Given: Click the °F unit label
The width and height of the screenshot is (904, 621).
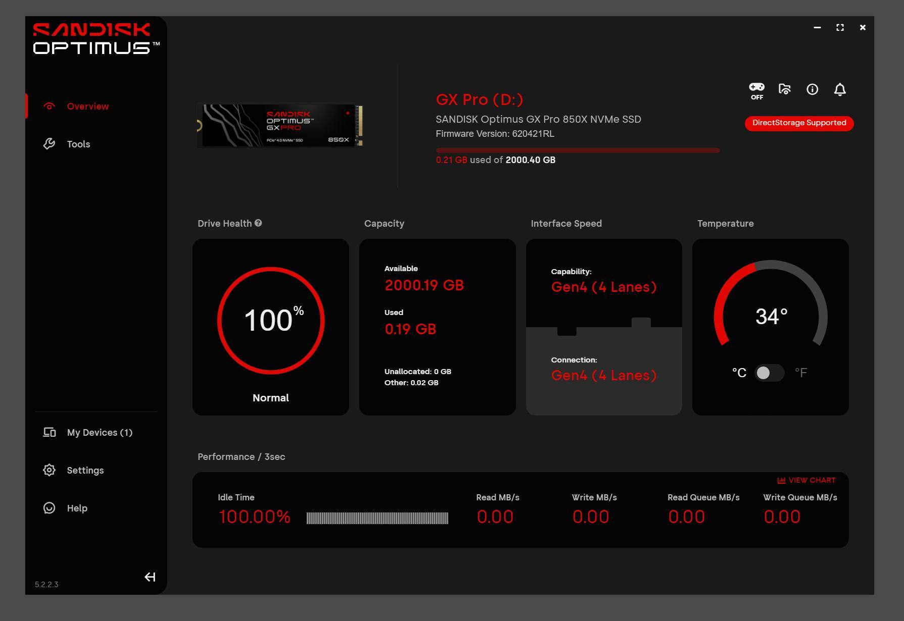Looking at the screenshot, I should 801,373.
